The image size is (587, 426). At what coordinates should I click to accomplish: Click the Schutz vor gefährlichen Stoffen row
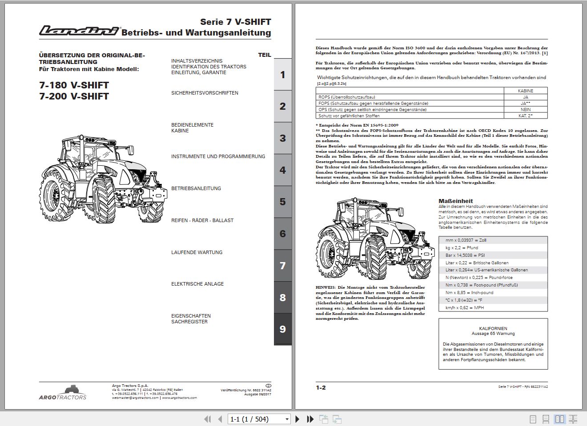[x=431, y=115]
